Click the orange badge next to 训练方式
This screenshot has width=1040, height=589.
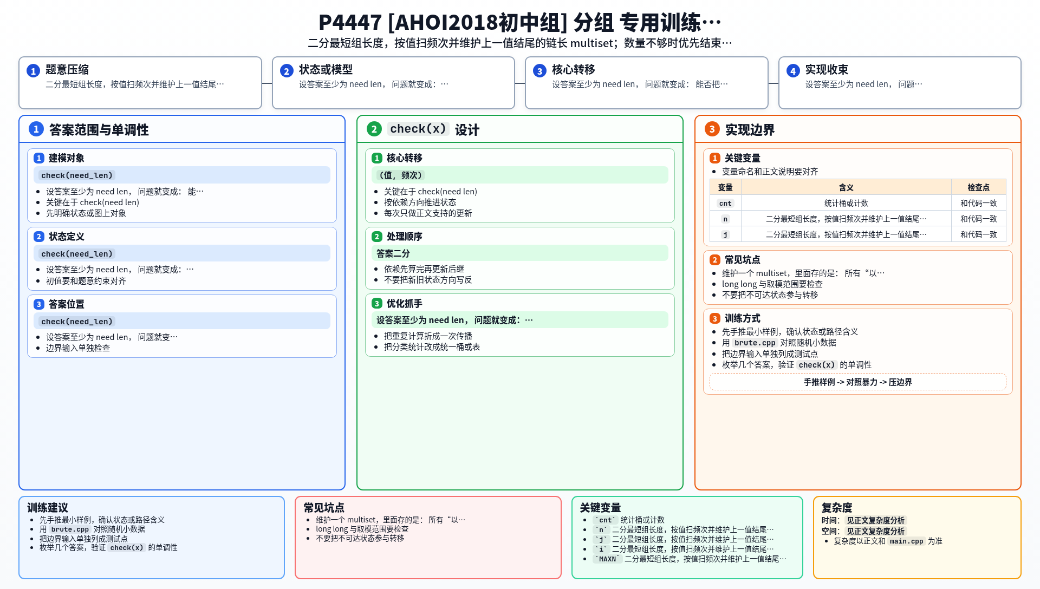715,318
